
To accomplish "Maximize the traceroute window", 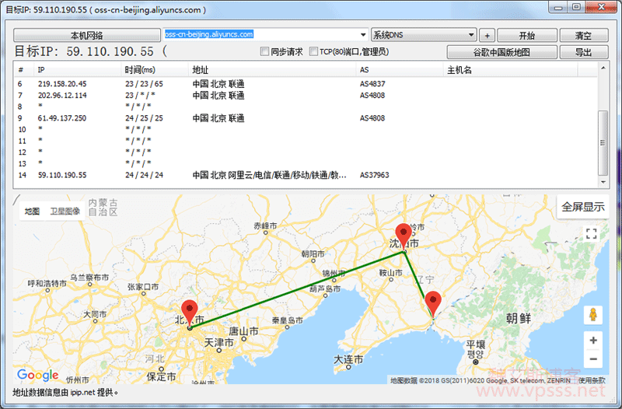I will (576, 7).
